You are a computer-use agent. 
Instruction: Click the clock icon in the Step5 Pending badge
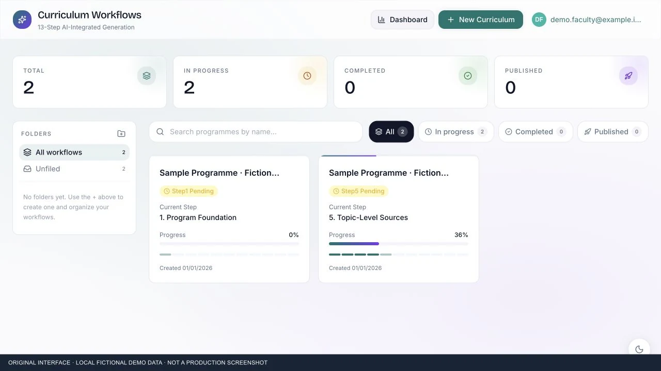[x=336, y=191]
